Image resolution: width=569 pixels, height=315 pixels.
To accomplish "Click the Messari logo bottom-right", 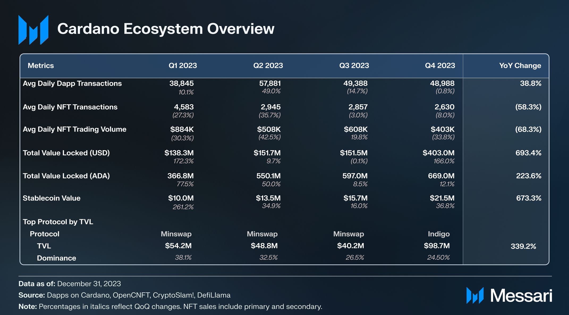I will pos(509,295).
